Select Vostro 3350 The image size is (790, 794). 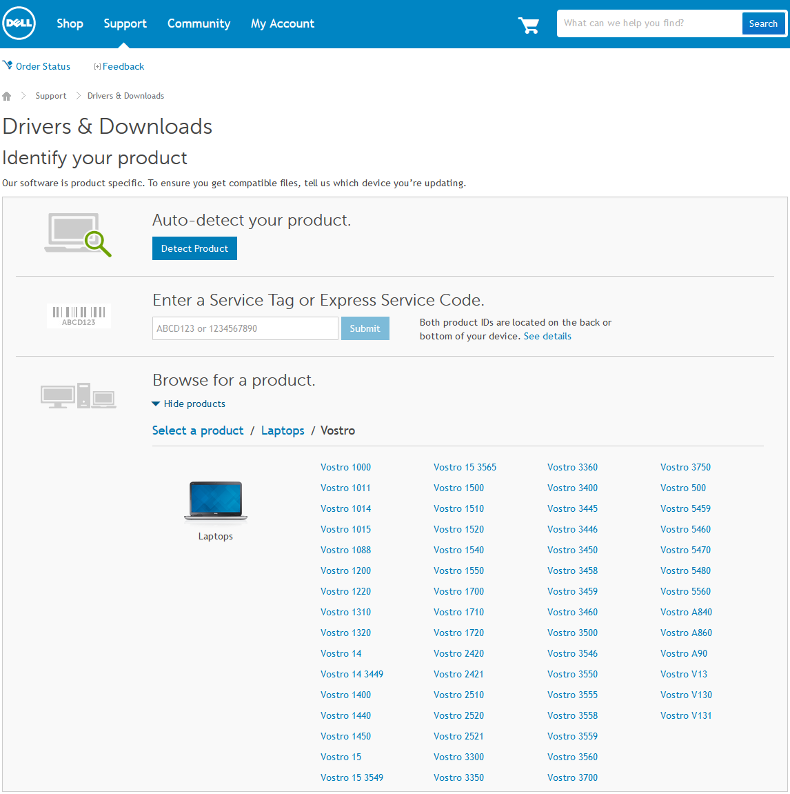(459, 777)
